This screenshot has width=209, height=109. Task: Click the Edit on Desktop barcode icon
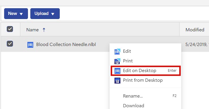117,71
